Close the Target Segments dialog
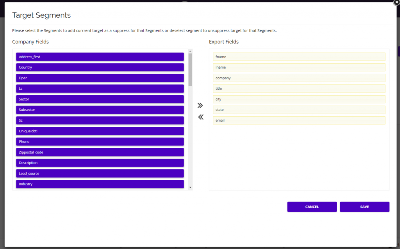 pyautogui.click(x=396, y=2)
